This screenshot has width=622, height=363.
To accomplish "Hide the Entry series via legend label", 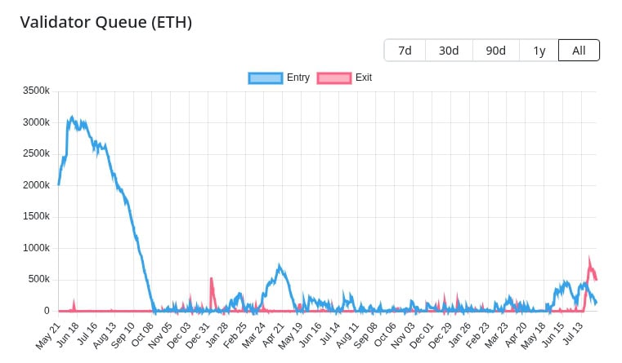I will 298,77.
